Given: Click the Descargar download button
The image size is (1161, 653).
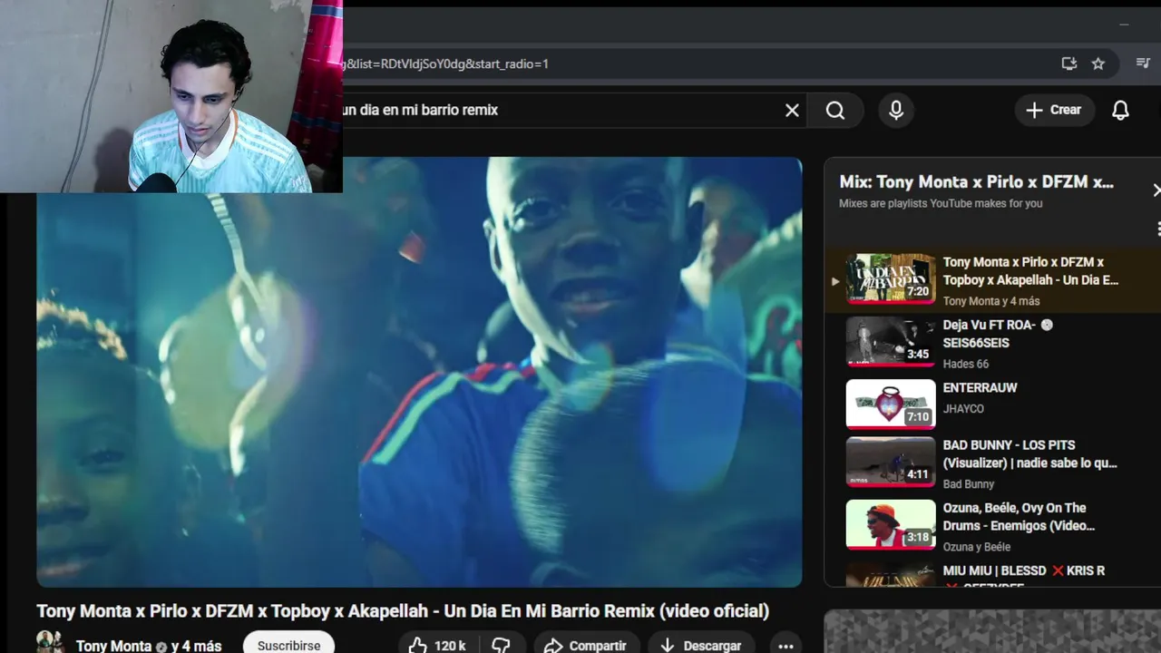Looking at the screenshot, I should click(x=701, y=645).
